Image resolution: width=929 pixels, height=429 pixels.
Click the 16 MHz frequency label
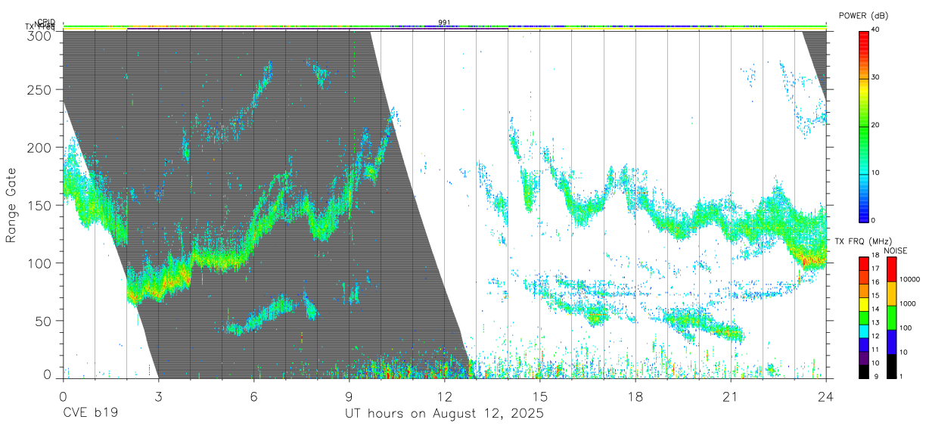tap(875, 282)
